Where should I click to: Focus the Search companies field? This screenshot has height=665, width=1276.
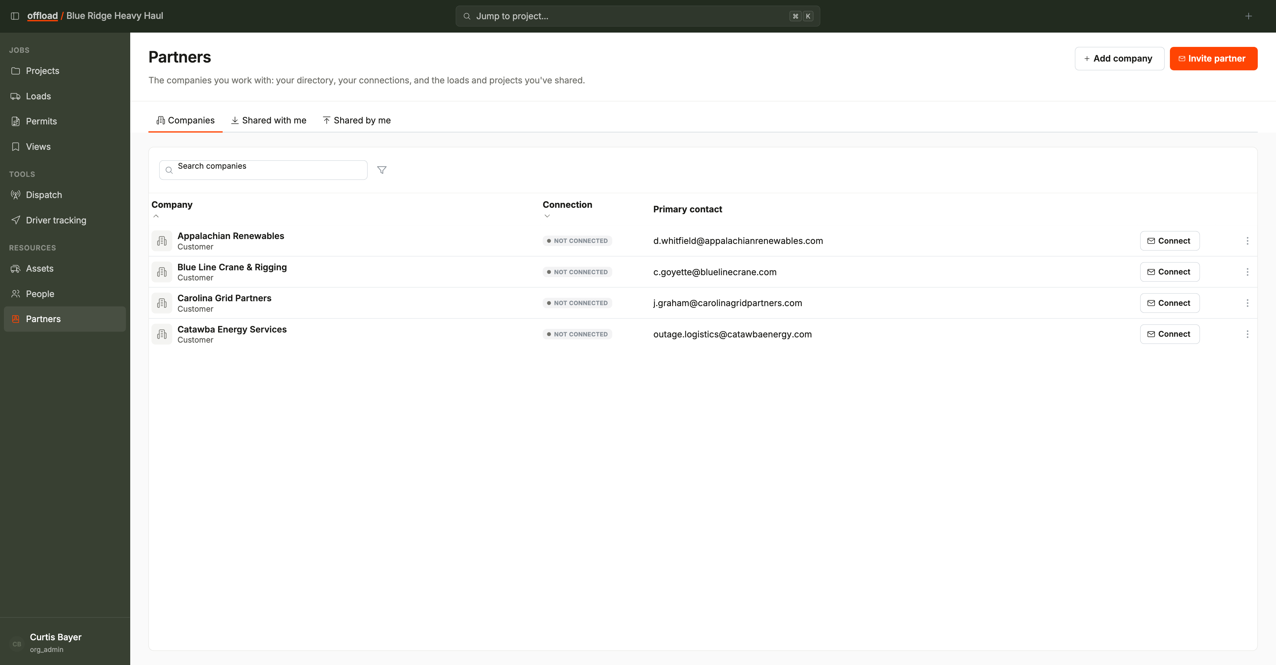[263, 170]
